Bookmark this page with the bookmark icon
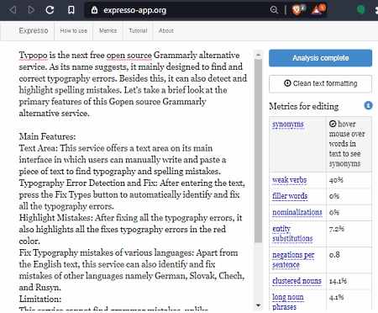Screen dimensions: 378x313 [x=71, y=10]
